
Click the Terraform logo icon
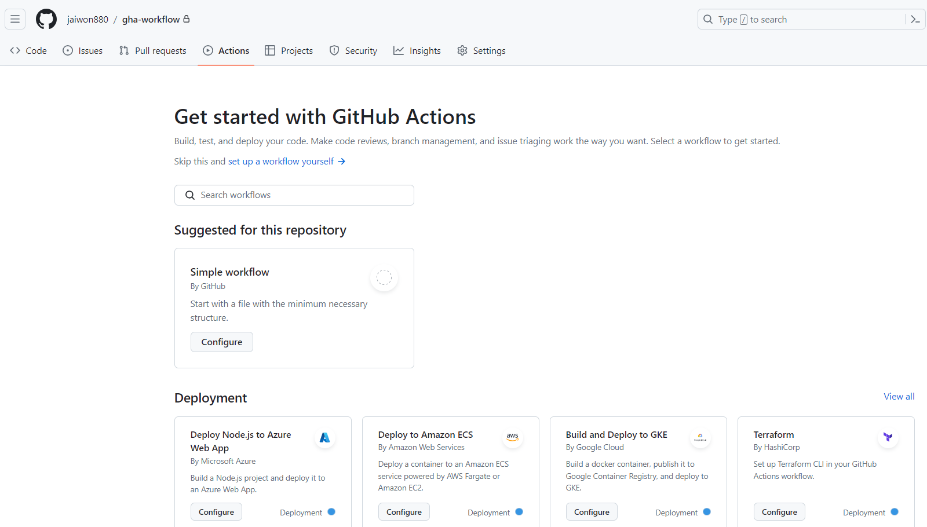click(x=888, y=438)
